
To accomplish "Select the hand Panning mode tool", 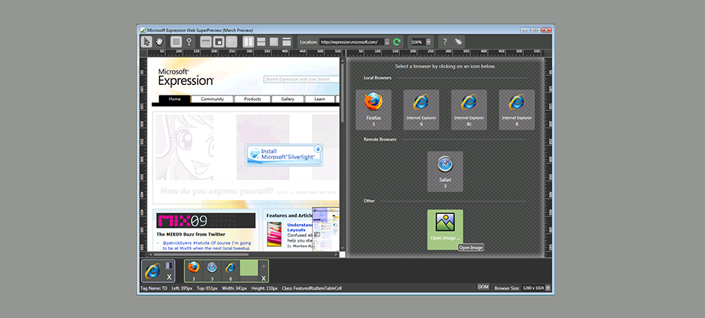I will coord(159,42).
